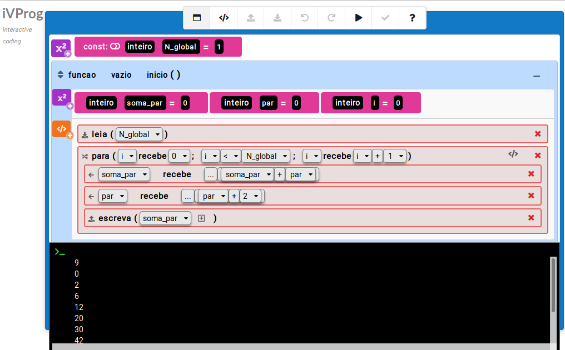Add a command using orange code icon
The image size is (565, 350).
pyautogui.click(x=62, y=129)
